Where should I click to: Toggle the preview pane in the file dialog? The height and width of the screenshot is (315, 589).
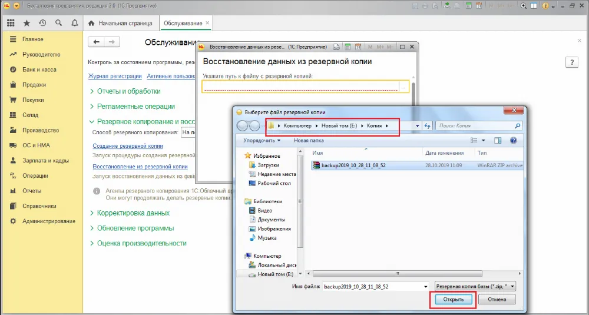[498, 141]
